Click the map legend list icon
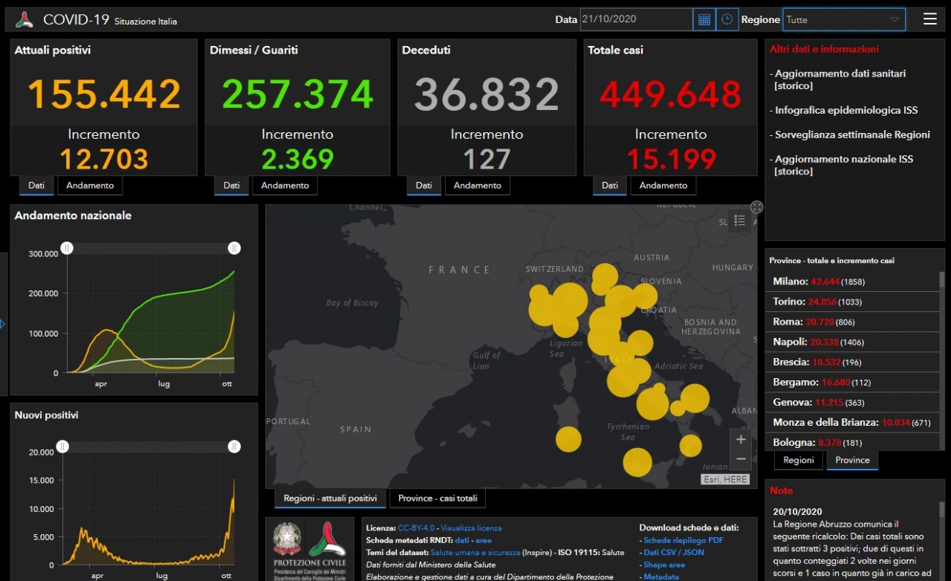The width and height of the screenshot is (951, 581). click(739, 220)
